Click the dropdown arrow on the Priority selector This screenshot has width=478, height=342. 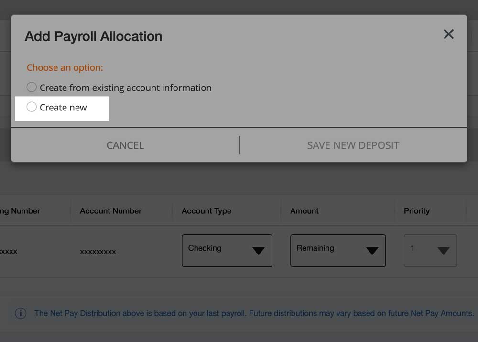[x=444, y=251]
